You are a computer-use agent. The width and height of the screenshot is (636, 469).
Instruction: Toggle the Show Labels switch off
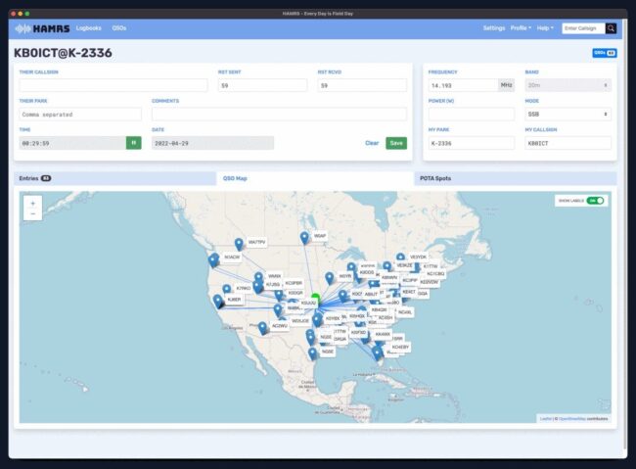[x=596, y=201]
